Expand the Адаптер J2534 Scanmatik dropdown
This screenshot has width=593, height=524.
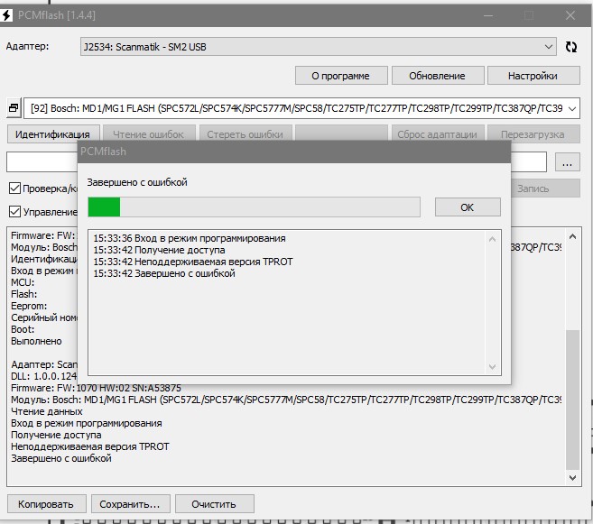click(x=550, y=47)
